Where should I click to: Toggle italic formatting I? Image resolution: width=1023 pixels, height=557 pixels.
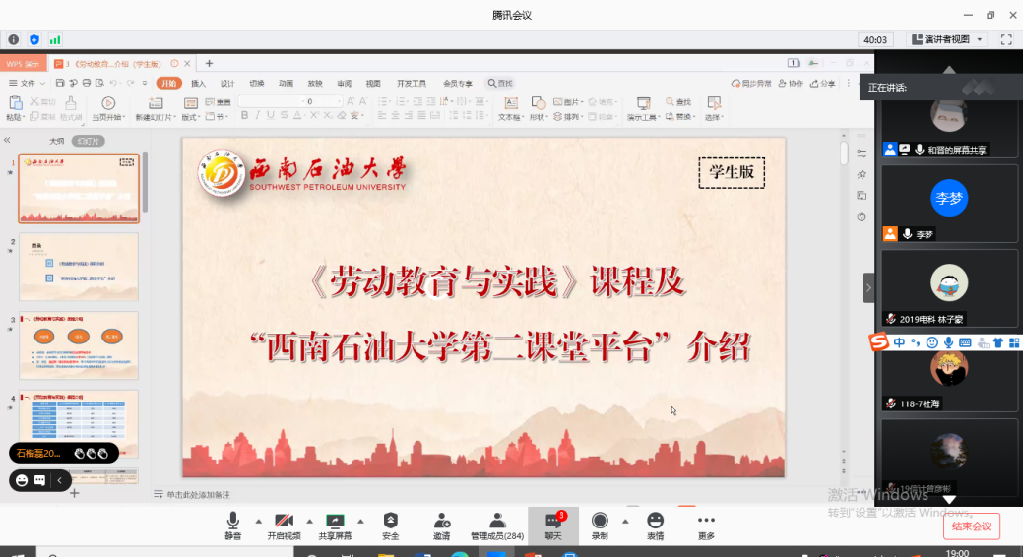[x=258, y=115]
